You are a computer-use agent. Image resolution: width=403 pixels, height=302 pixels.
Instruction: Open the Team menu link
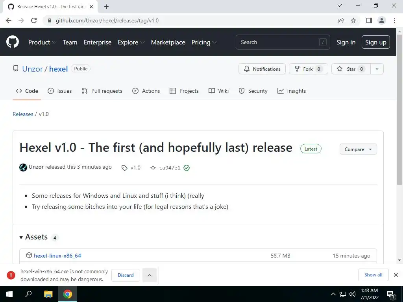pyautogui.click(x=70, y=42)
